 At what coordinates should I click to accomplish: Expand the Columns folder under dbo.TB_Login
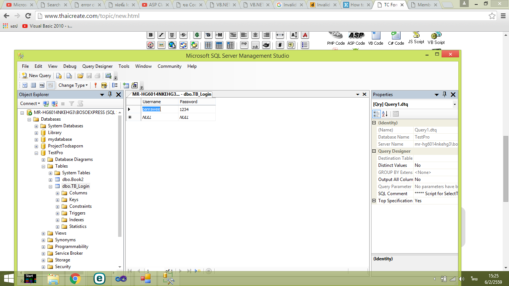coord(57,193)
